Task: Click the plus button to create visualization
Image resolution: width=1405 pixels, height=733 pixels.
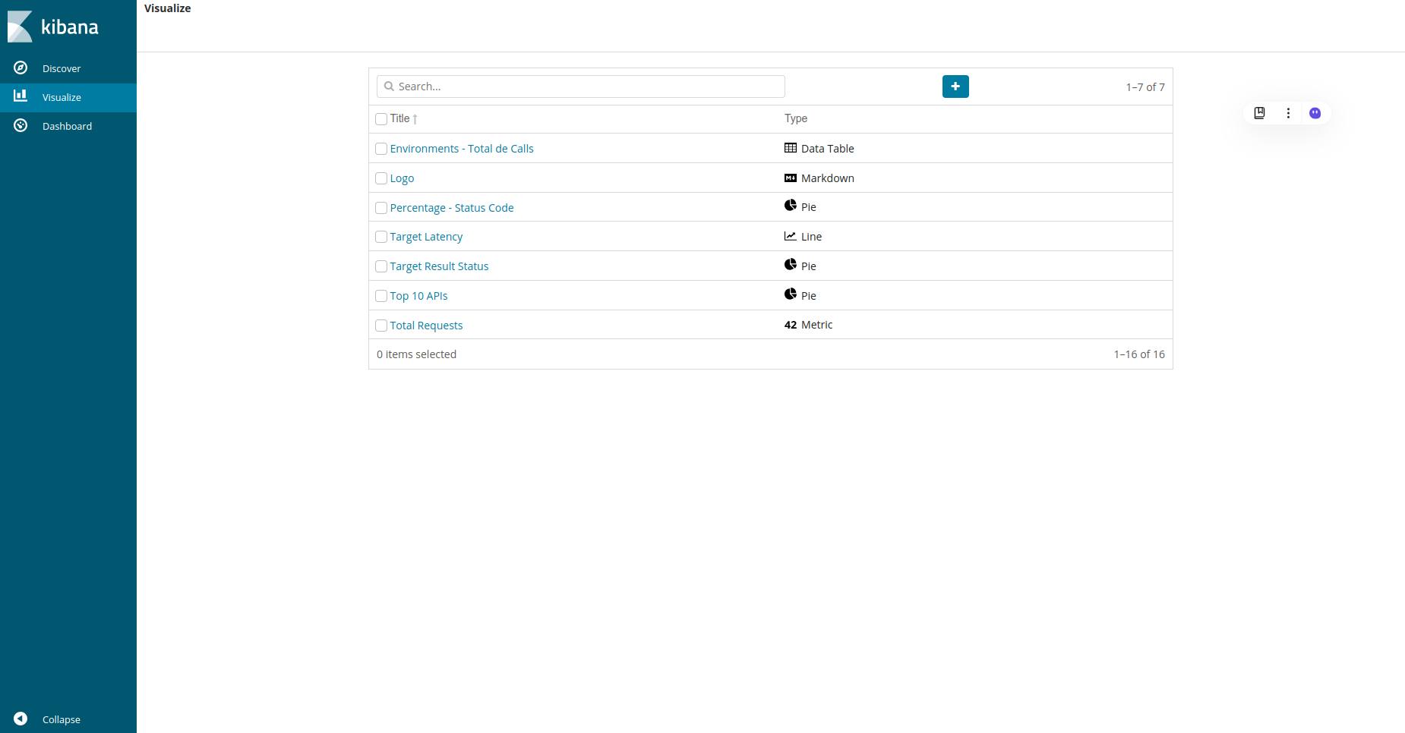Action: coord(955,87)
